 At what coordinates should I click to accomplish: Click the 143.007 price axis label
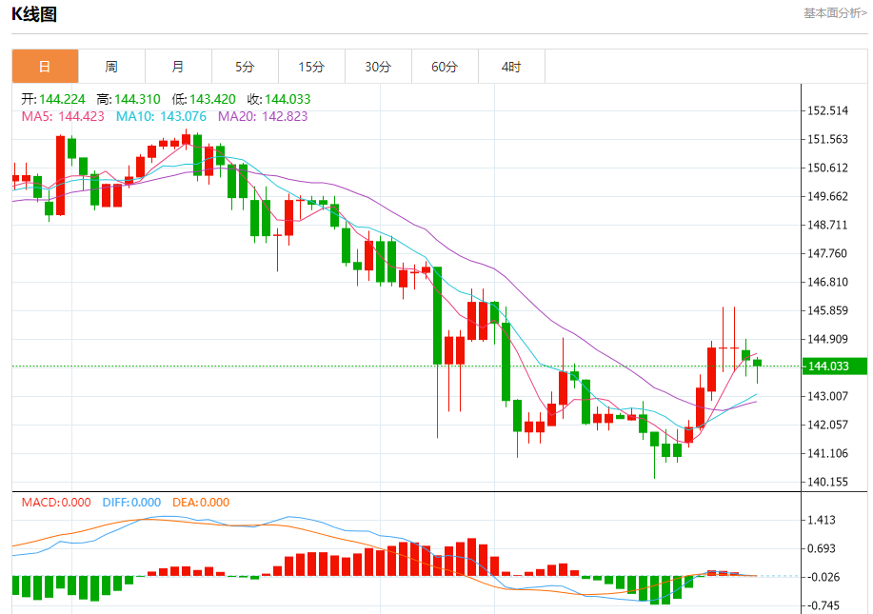click(x=828, y=396)
